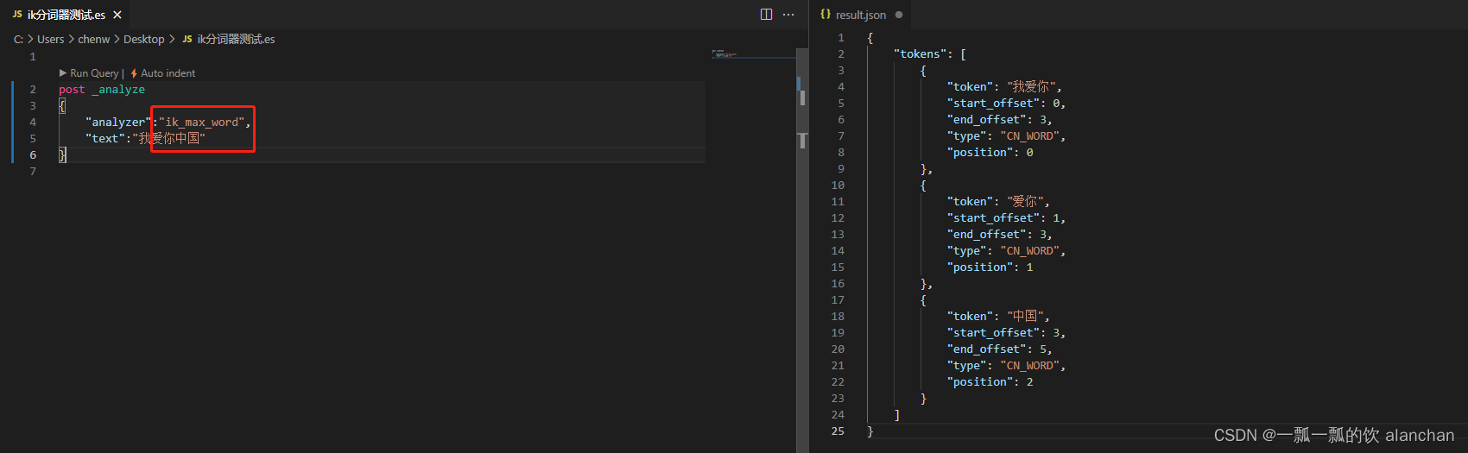Open the chenw breadcrumb segment
This screenshot has width=1468, height=453.
94,40
